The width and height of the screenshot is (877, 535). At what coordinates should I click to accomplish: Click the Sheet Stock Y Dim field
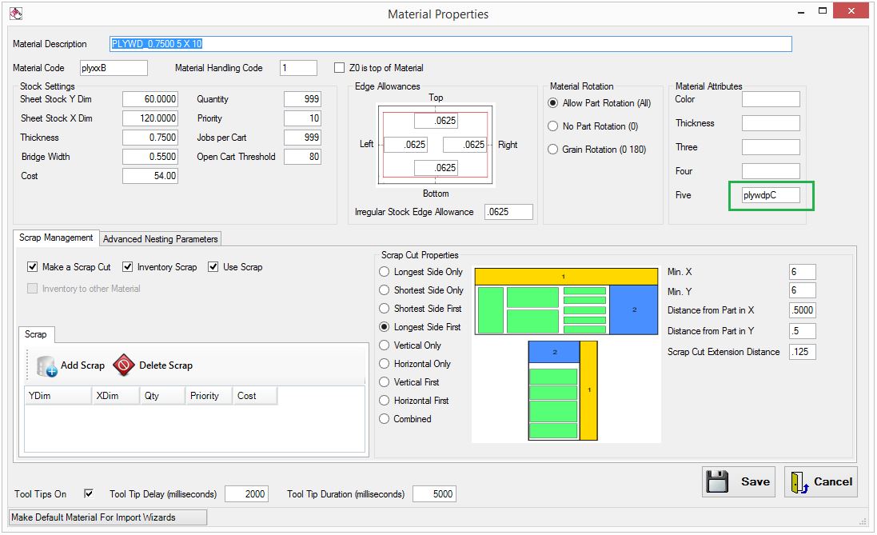pos(149,99)
